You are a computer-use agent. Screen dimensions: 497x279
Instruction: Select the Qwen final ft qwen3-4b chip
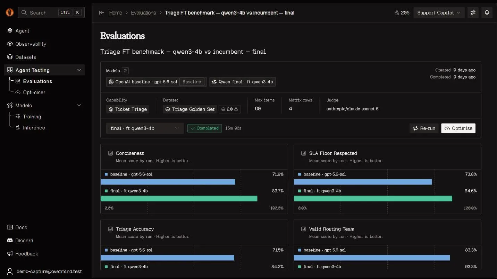click(x=243, y=82)
